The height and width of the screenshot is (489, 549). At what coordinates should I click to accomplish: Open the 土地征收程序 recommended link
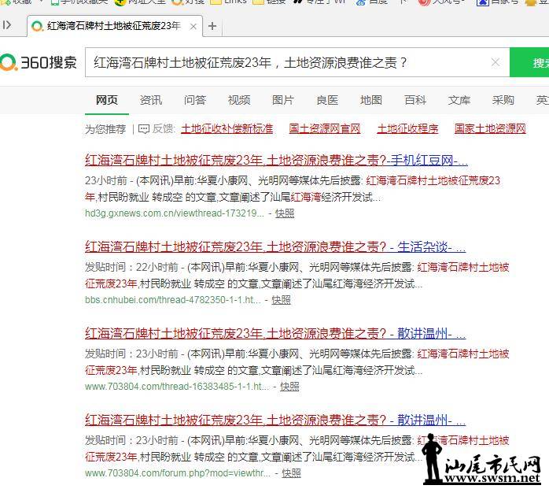click(407, 128)
